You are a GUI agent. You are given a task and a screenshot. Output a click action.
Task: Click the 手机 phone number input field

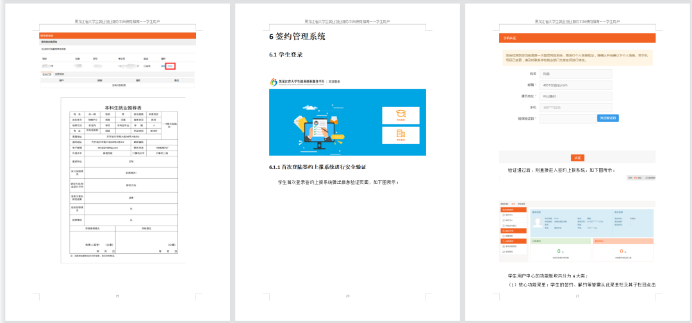[575, 107]
